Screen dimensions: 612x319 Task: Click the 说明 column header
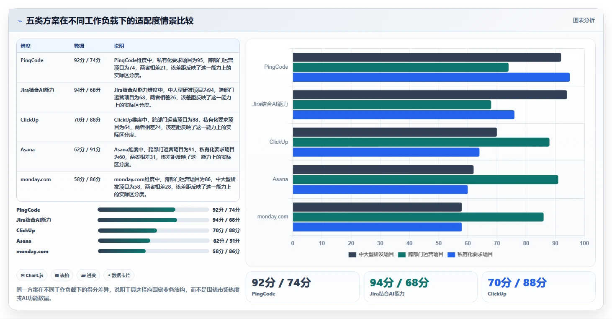tap(119, 46)
